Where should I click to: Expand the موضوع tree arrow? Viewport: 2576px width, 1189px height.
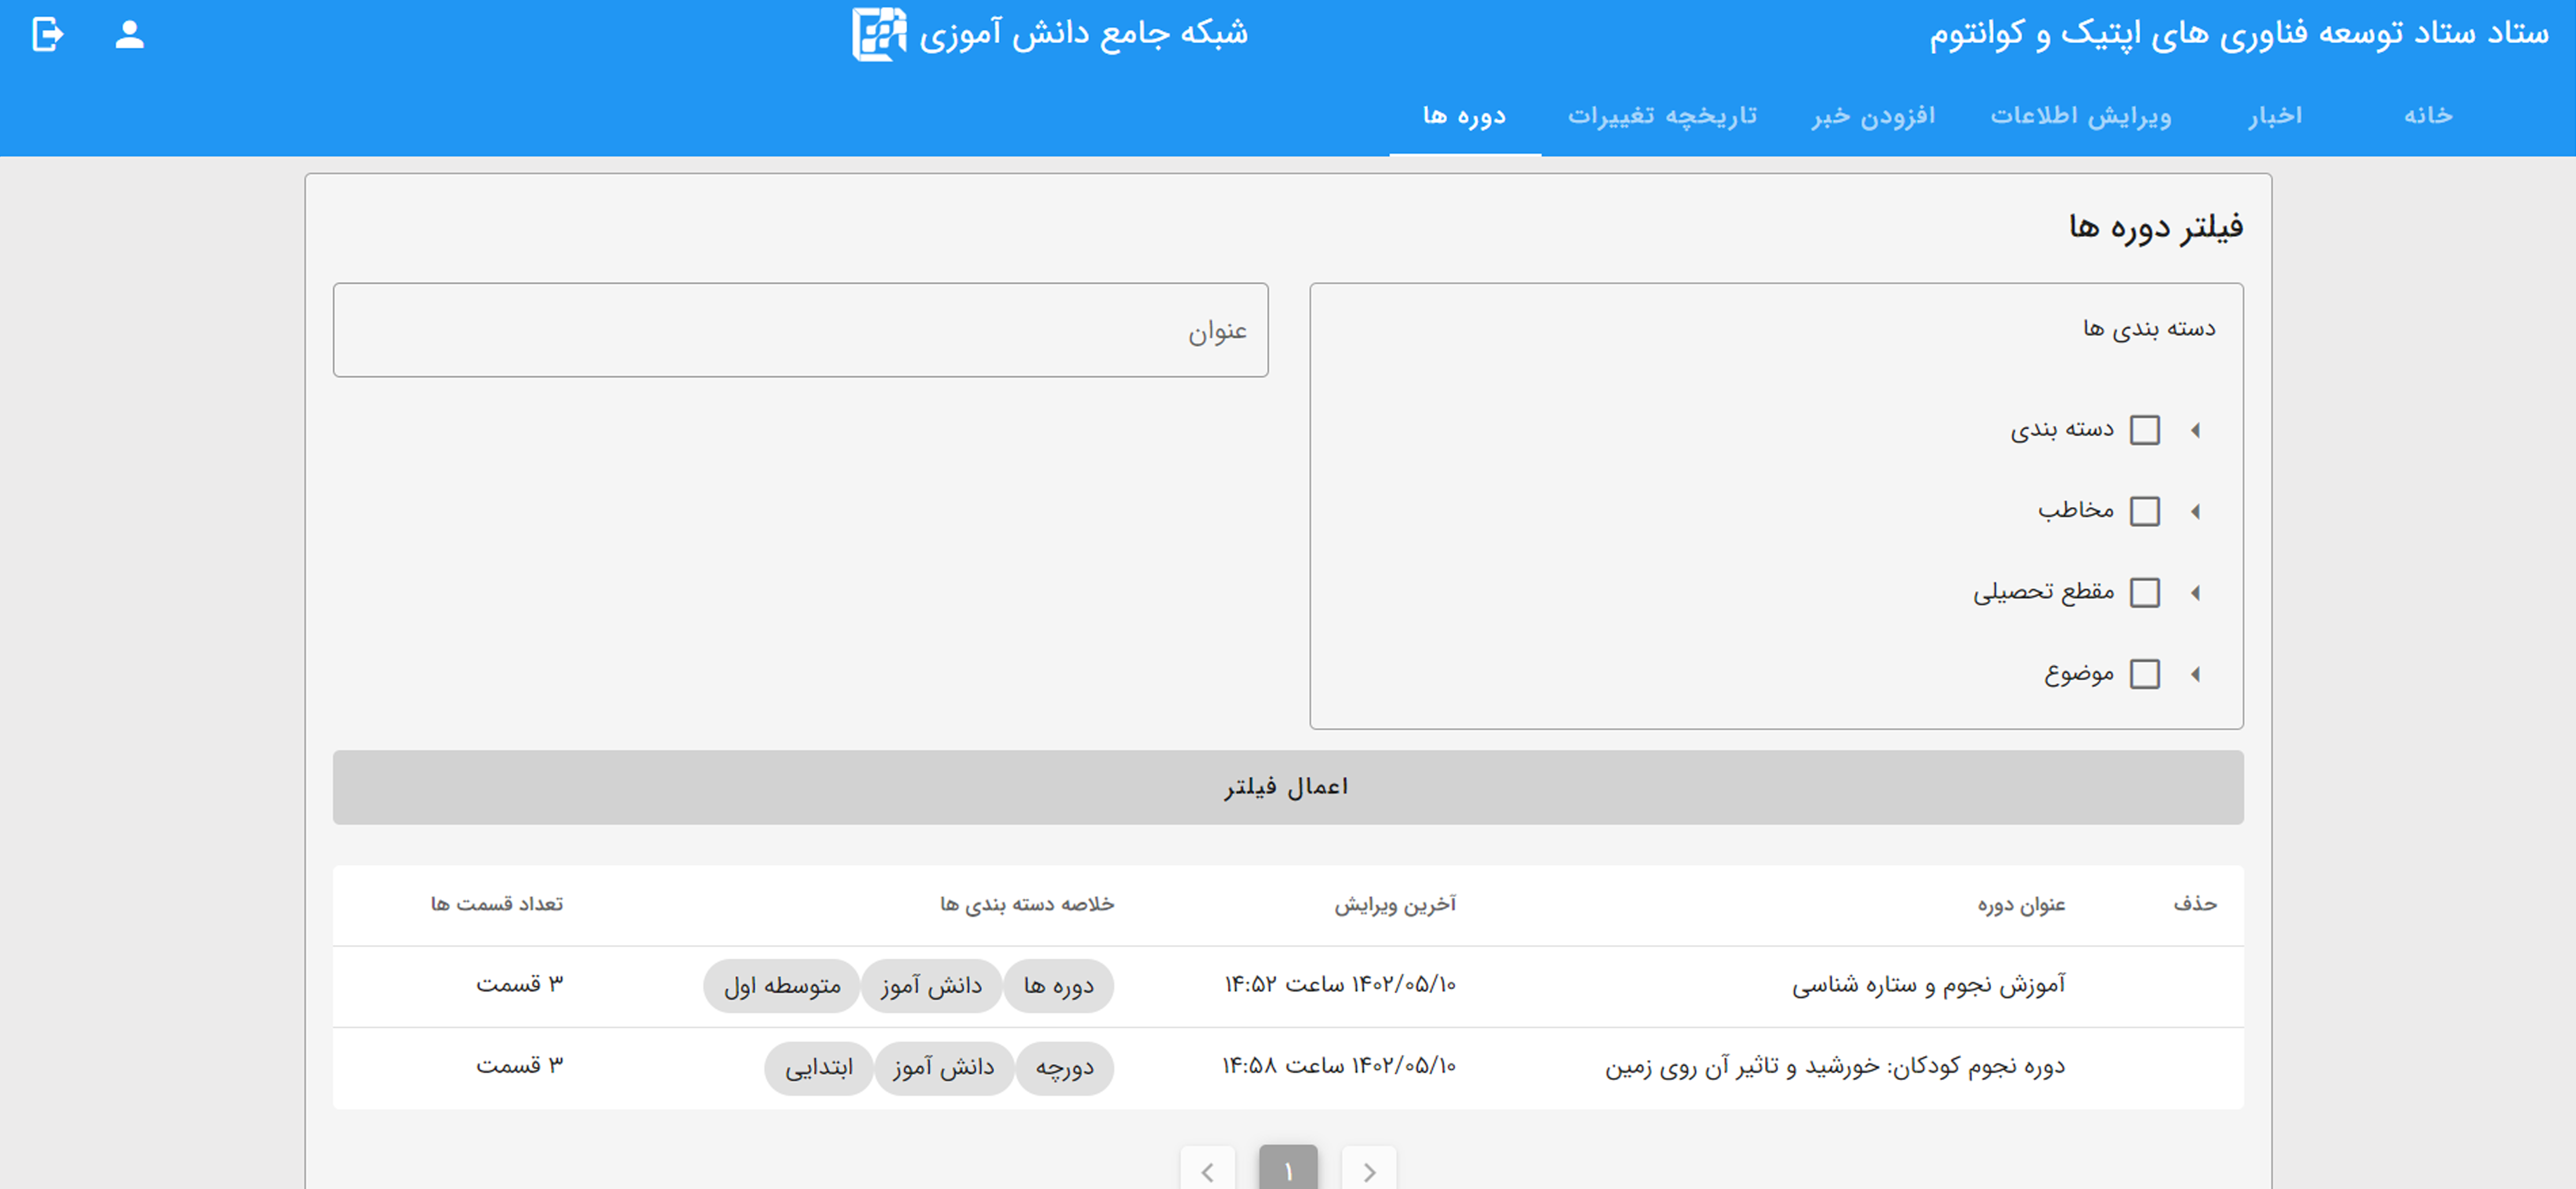click(2195, 674)
